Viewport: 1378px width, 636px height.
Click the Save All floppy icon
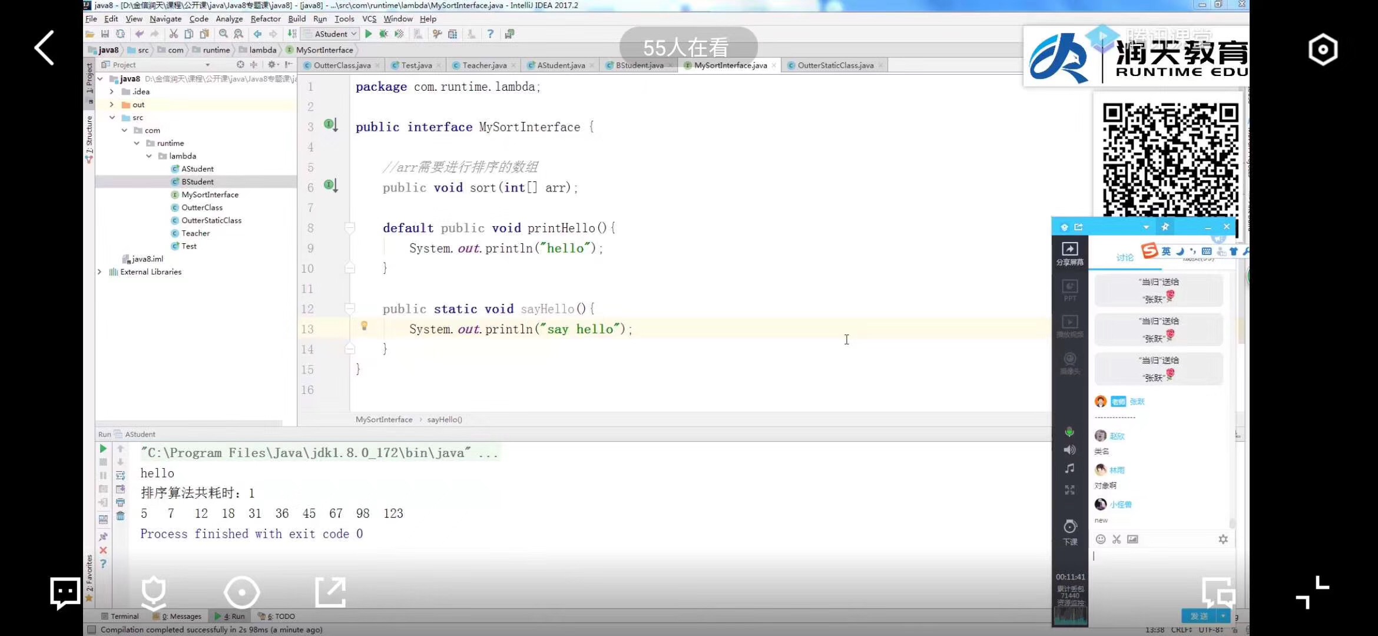(x=105, y=34)
